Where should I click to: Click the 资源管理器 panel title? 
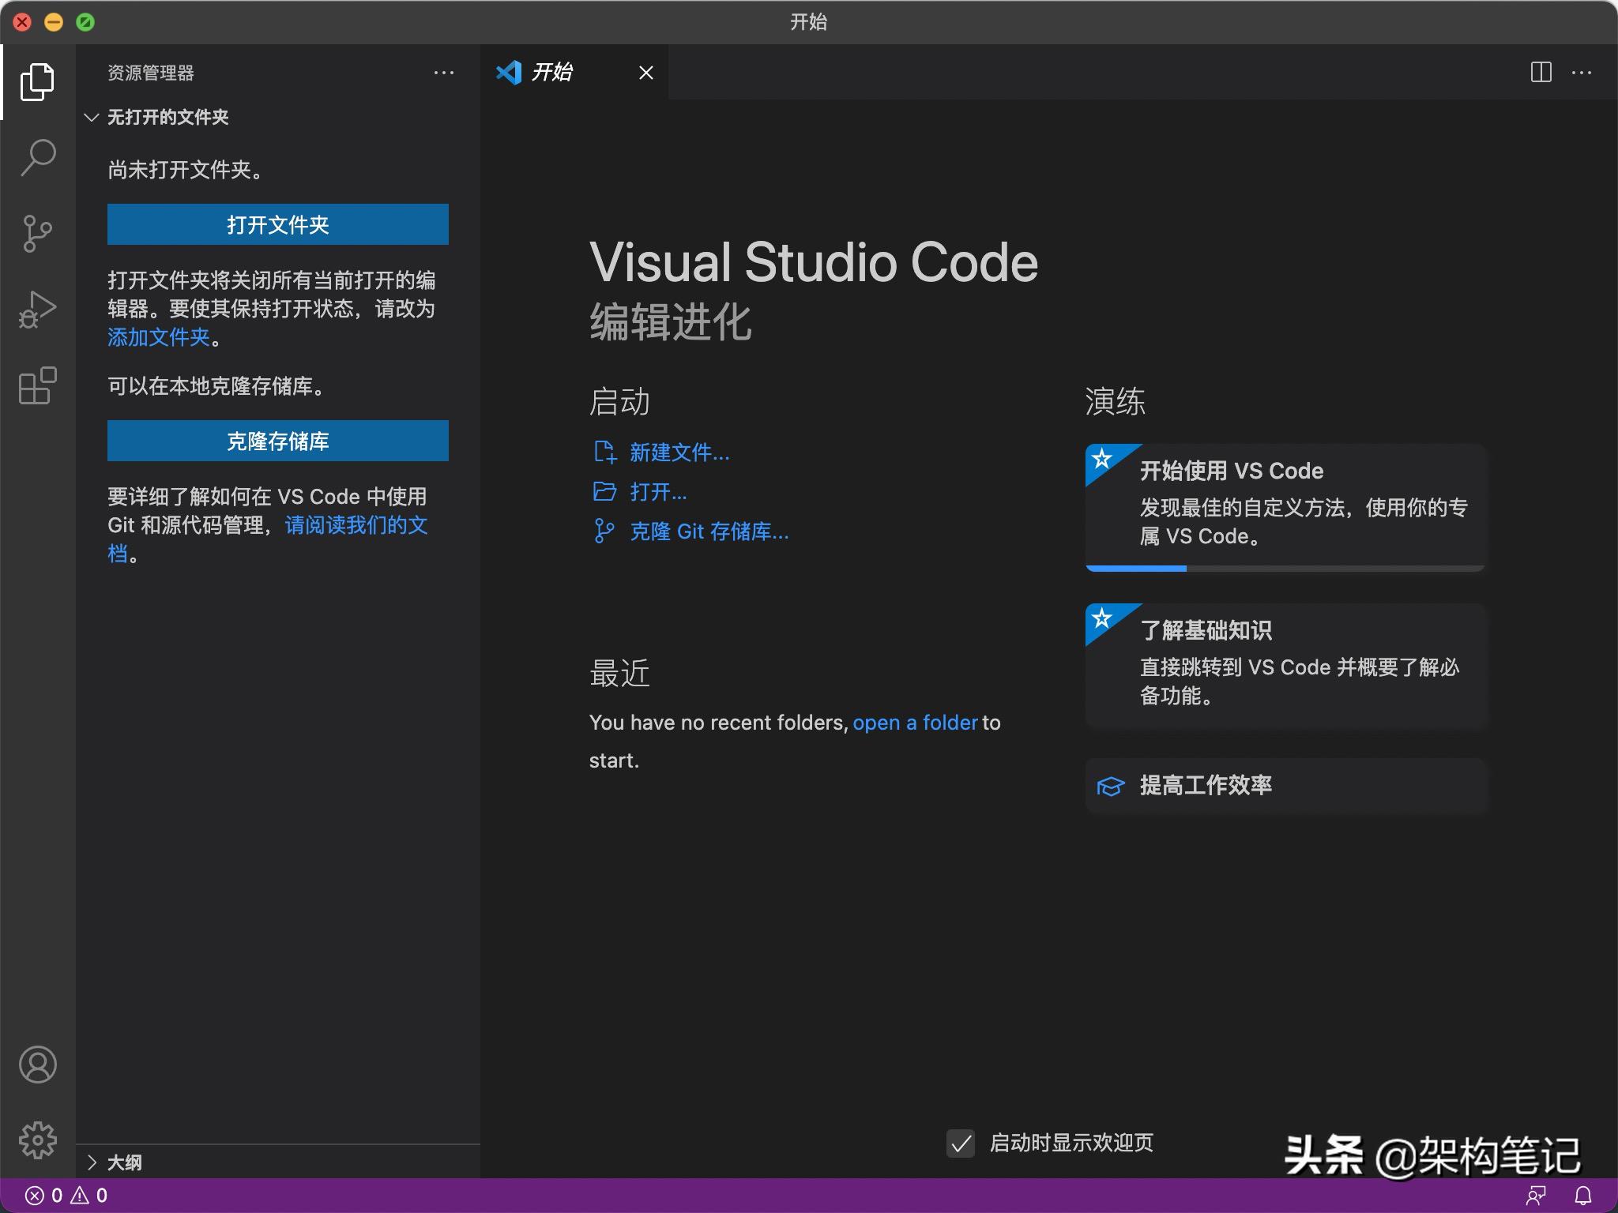[x=151, y=73]
